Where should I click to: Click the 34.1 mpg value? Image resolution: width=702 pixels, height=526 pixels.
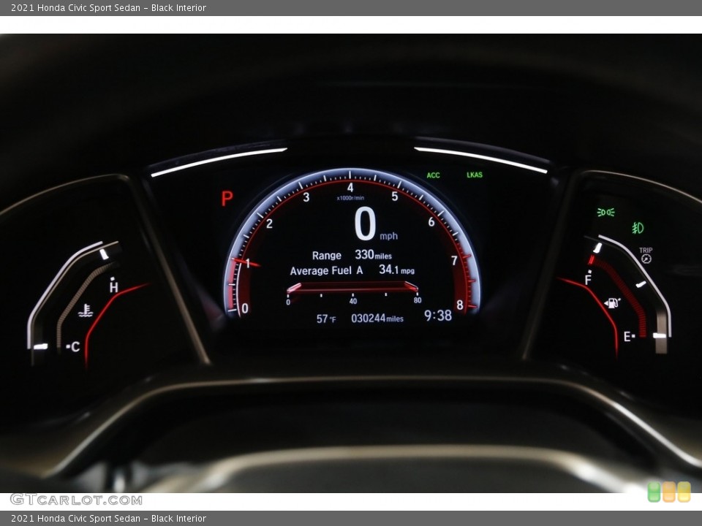[396, 270]
